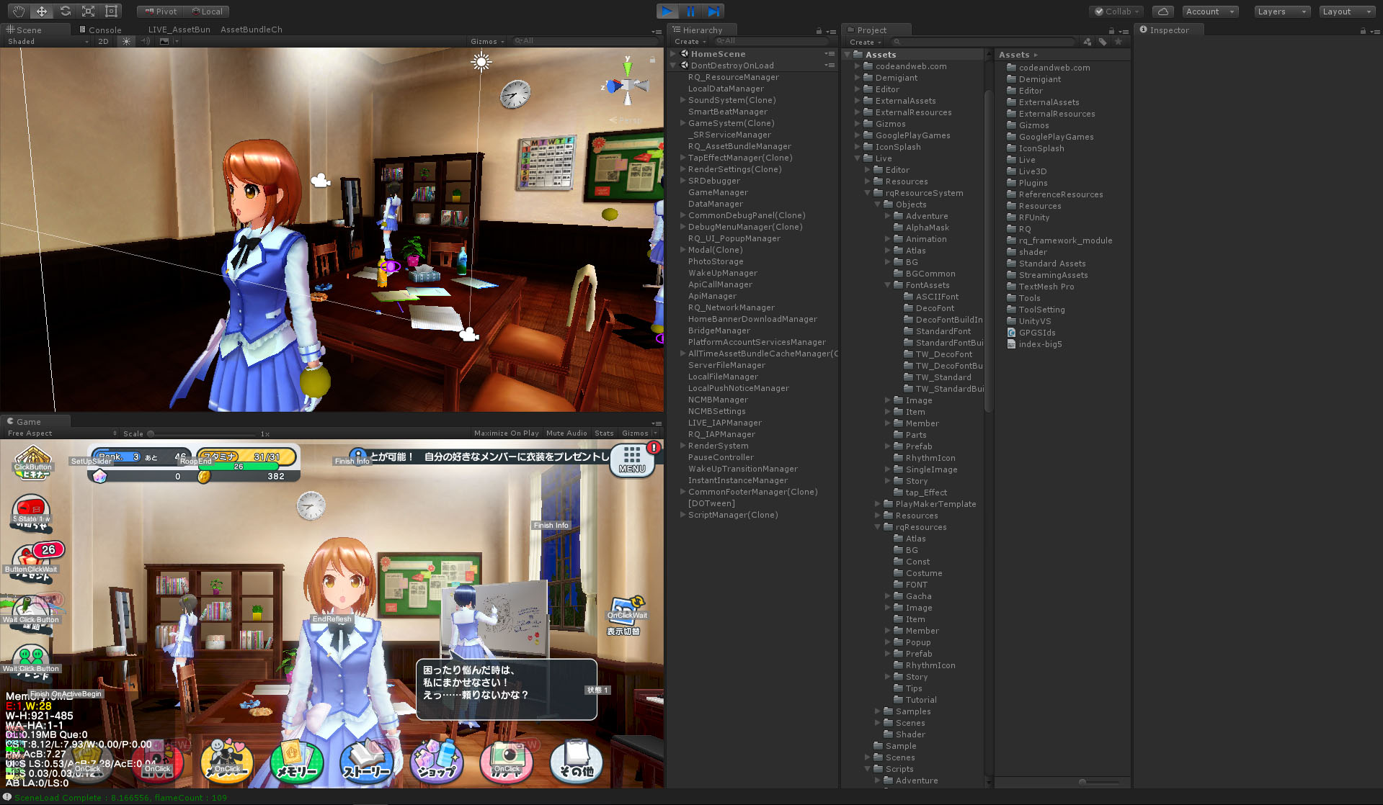Toggle Mute Audio in Game view
Viewport: 1383px width, 805px height.
566,433
